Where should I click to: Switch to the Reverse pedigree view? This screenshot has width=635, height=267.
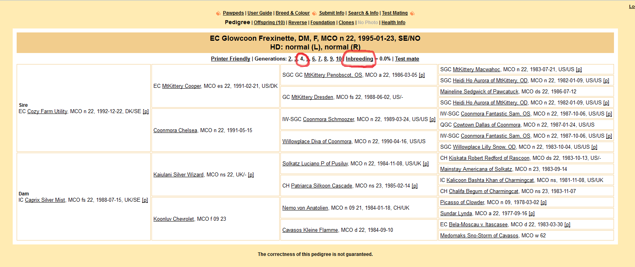pos(297,23)
